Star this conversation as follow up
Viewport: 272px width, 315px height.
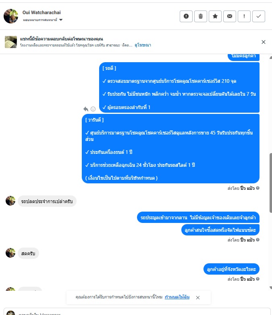point(215,16)
